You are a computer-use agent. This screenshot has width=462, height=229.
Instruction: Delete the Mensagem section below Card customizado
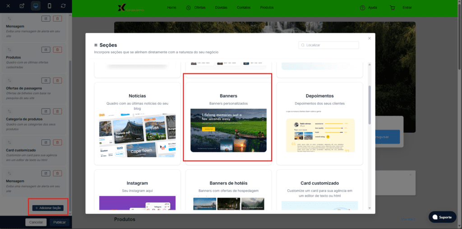[x=57, y=174]
